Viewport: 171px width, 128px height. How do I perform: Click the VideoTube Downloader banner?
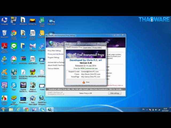coord(85,89)
